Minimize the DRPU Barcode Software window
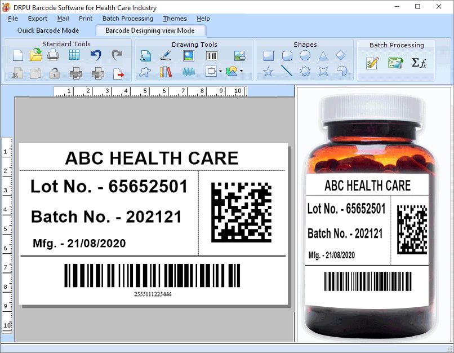Image resolution: width=454 pixels, height=353 pixels. pos(397,7)
